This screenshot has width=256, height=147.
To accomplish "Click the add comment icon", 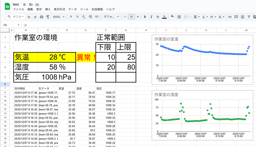I will 236,17.
